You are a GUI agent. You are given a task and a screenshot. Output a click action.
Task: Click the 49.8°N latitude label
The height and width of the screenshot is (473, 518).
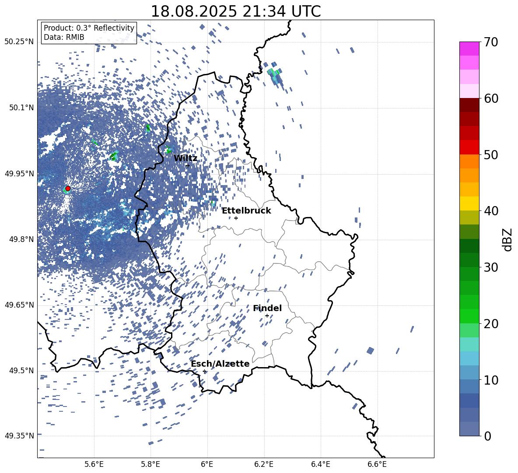click(21, 239)
